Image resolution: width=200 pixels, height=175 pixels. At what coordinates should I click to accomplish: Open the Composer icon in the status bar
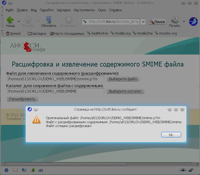tap(24, 170)
